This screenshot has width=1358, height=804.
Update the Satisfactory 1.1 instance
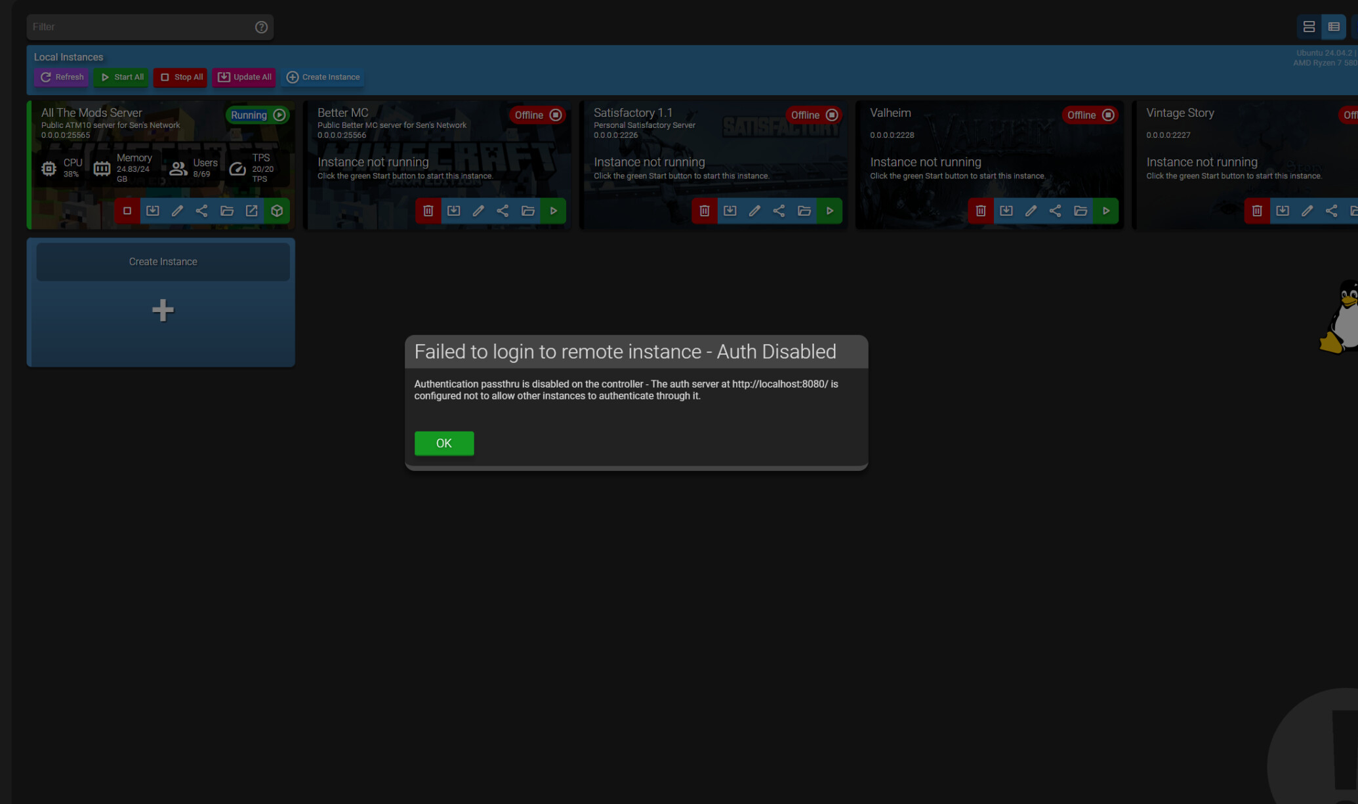click(x=730, y=211)
